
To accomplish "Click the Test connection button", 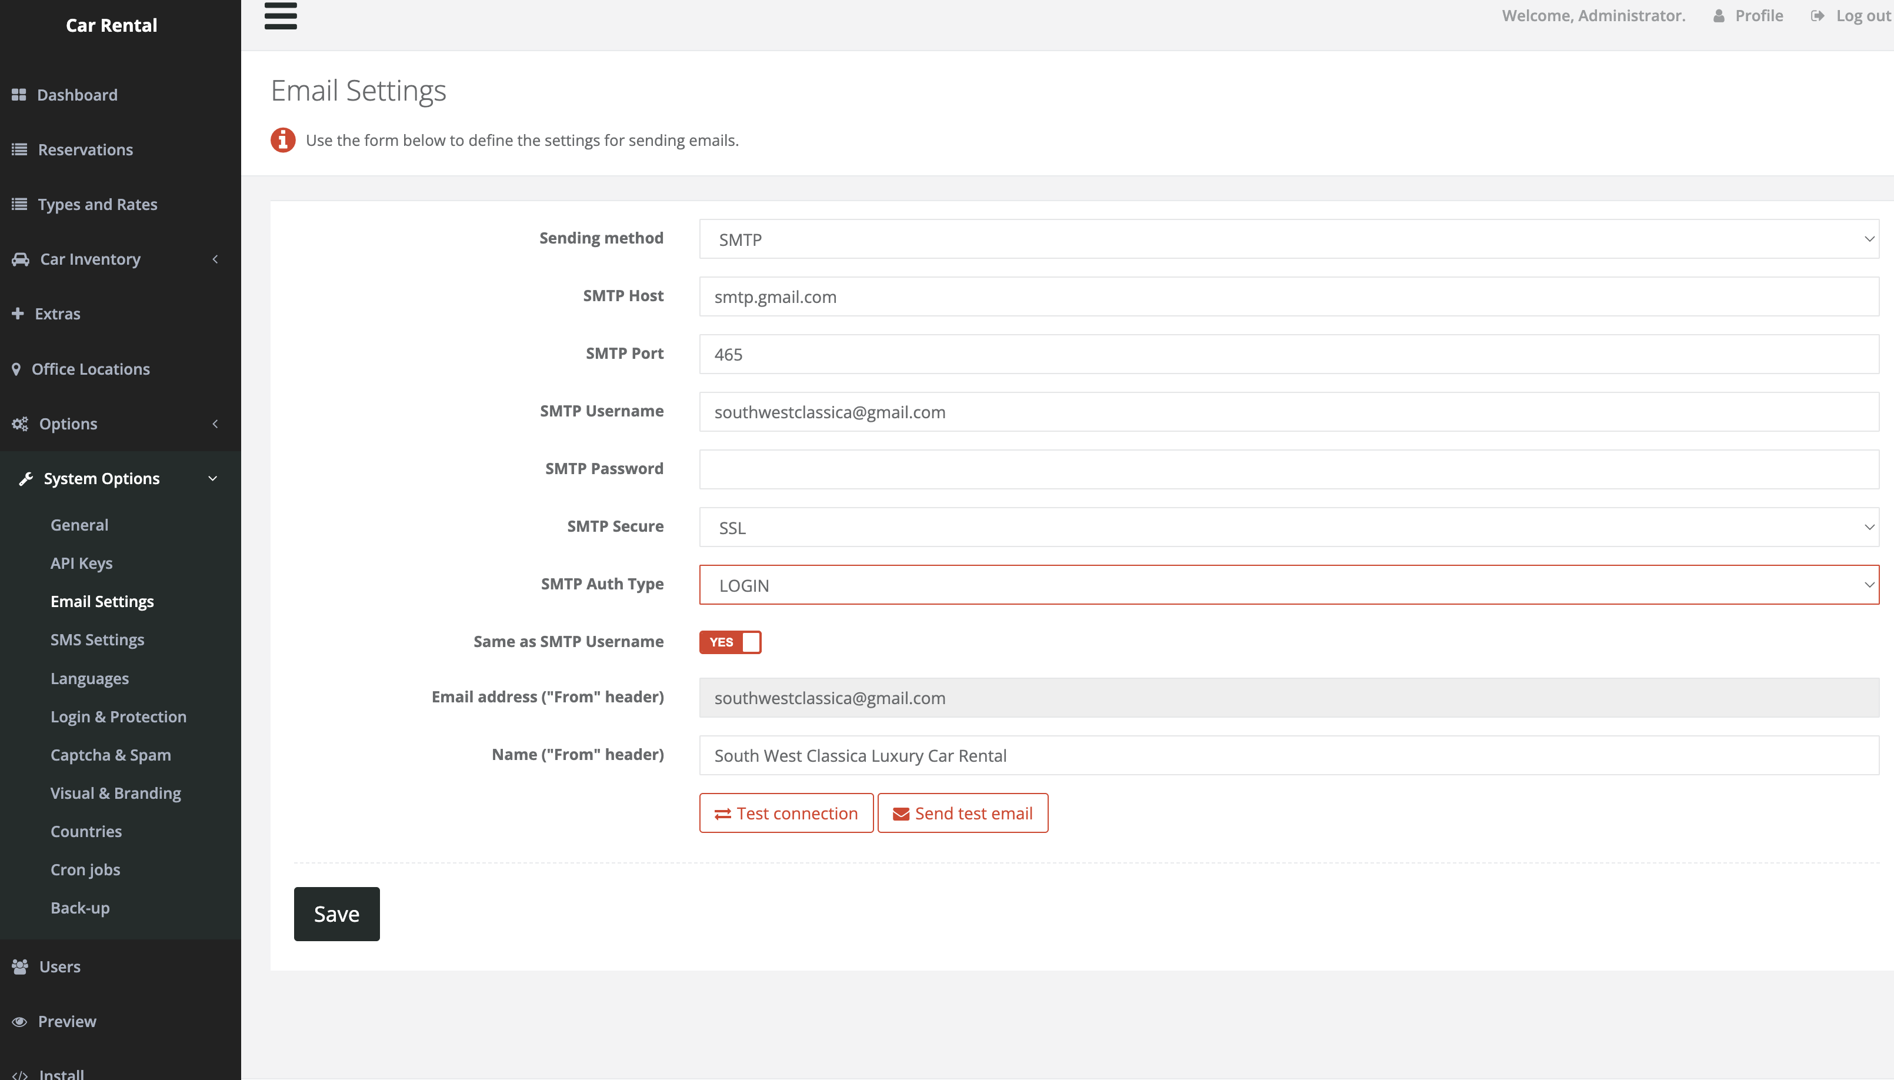I will pyautogui.click(x=786, y=813).
